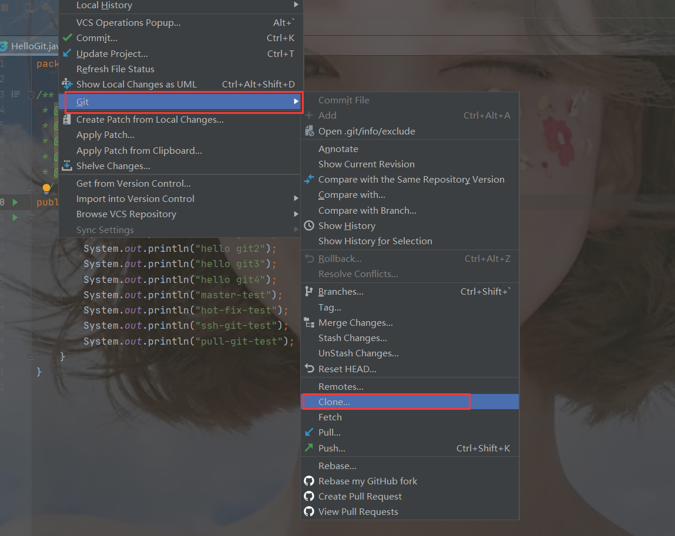
Task: Click the UML icon beside Show Local Changes
Action: [x=67, y=84]
